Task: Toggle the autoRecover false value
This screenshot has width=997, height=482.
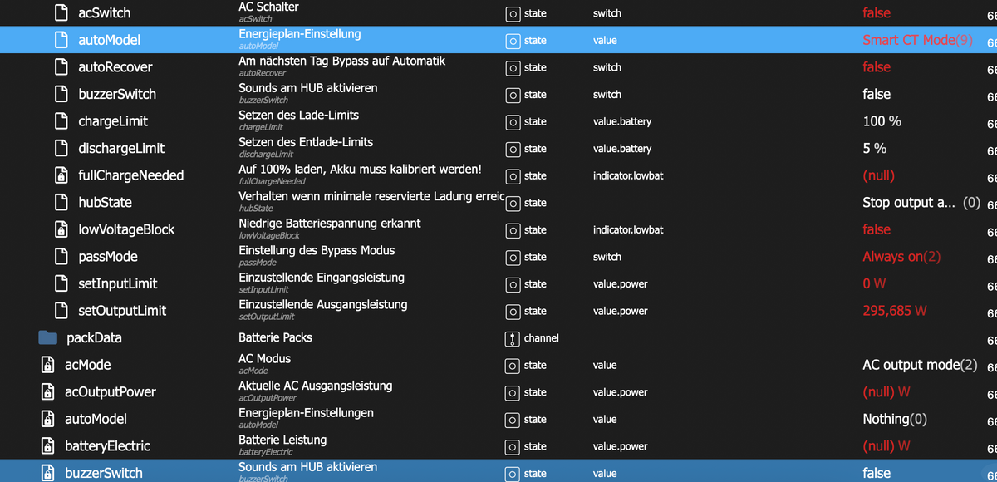Action: (877, 67)
